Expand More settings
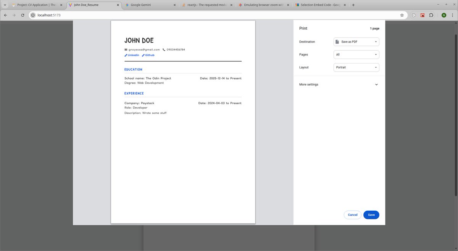The height and width of the screenshot is (251, 458). pyautogui.click(x=338, y=84)
